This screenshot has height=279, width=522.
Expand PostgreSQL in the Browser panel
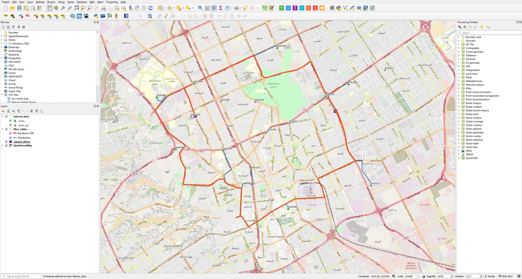pos(2,58)
